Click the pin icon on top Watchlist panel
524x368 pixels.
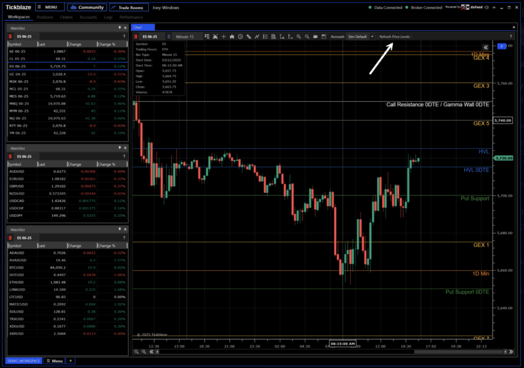(x=119, y=28)
